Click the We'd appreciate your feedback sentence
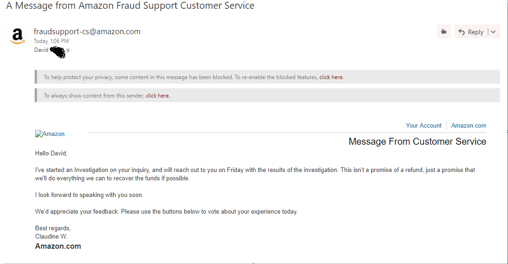This screenshot has height=264, width=508. coord(166,212)
